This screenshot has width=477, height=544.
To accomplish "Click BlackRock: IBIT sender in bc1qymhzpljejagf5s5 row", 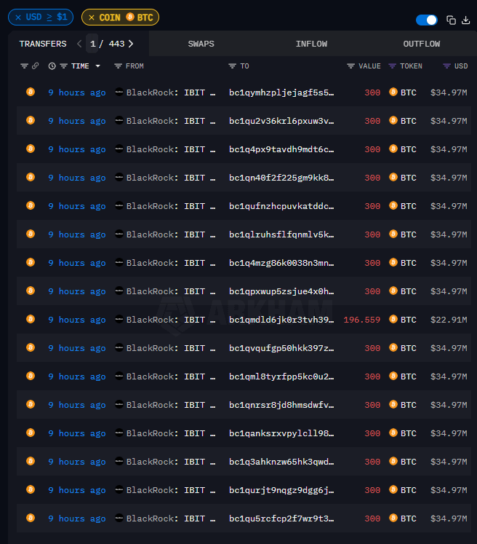I will point(170,92).
